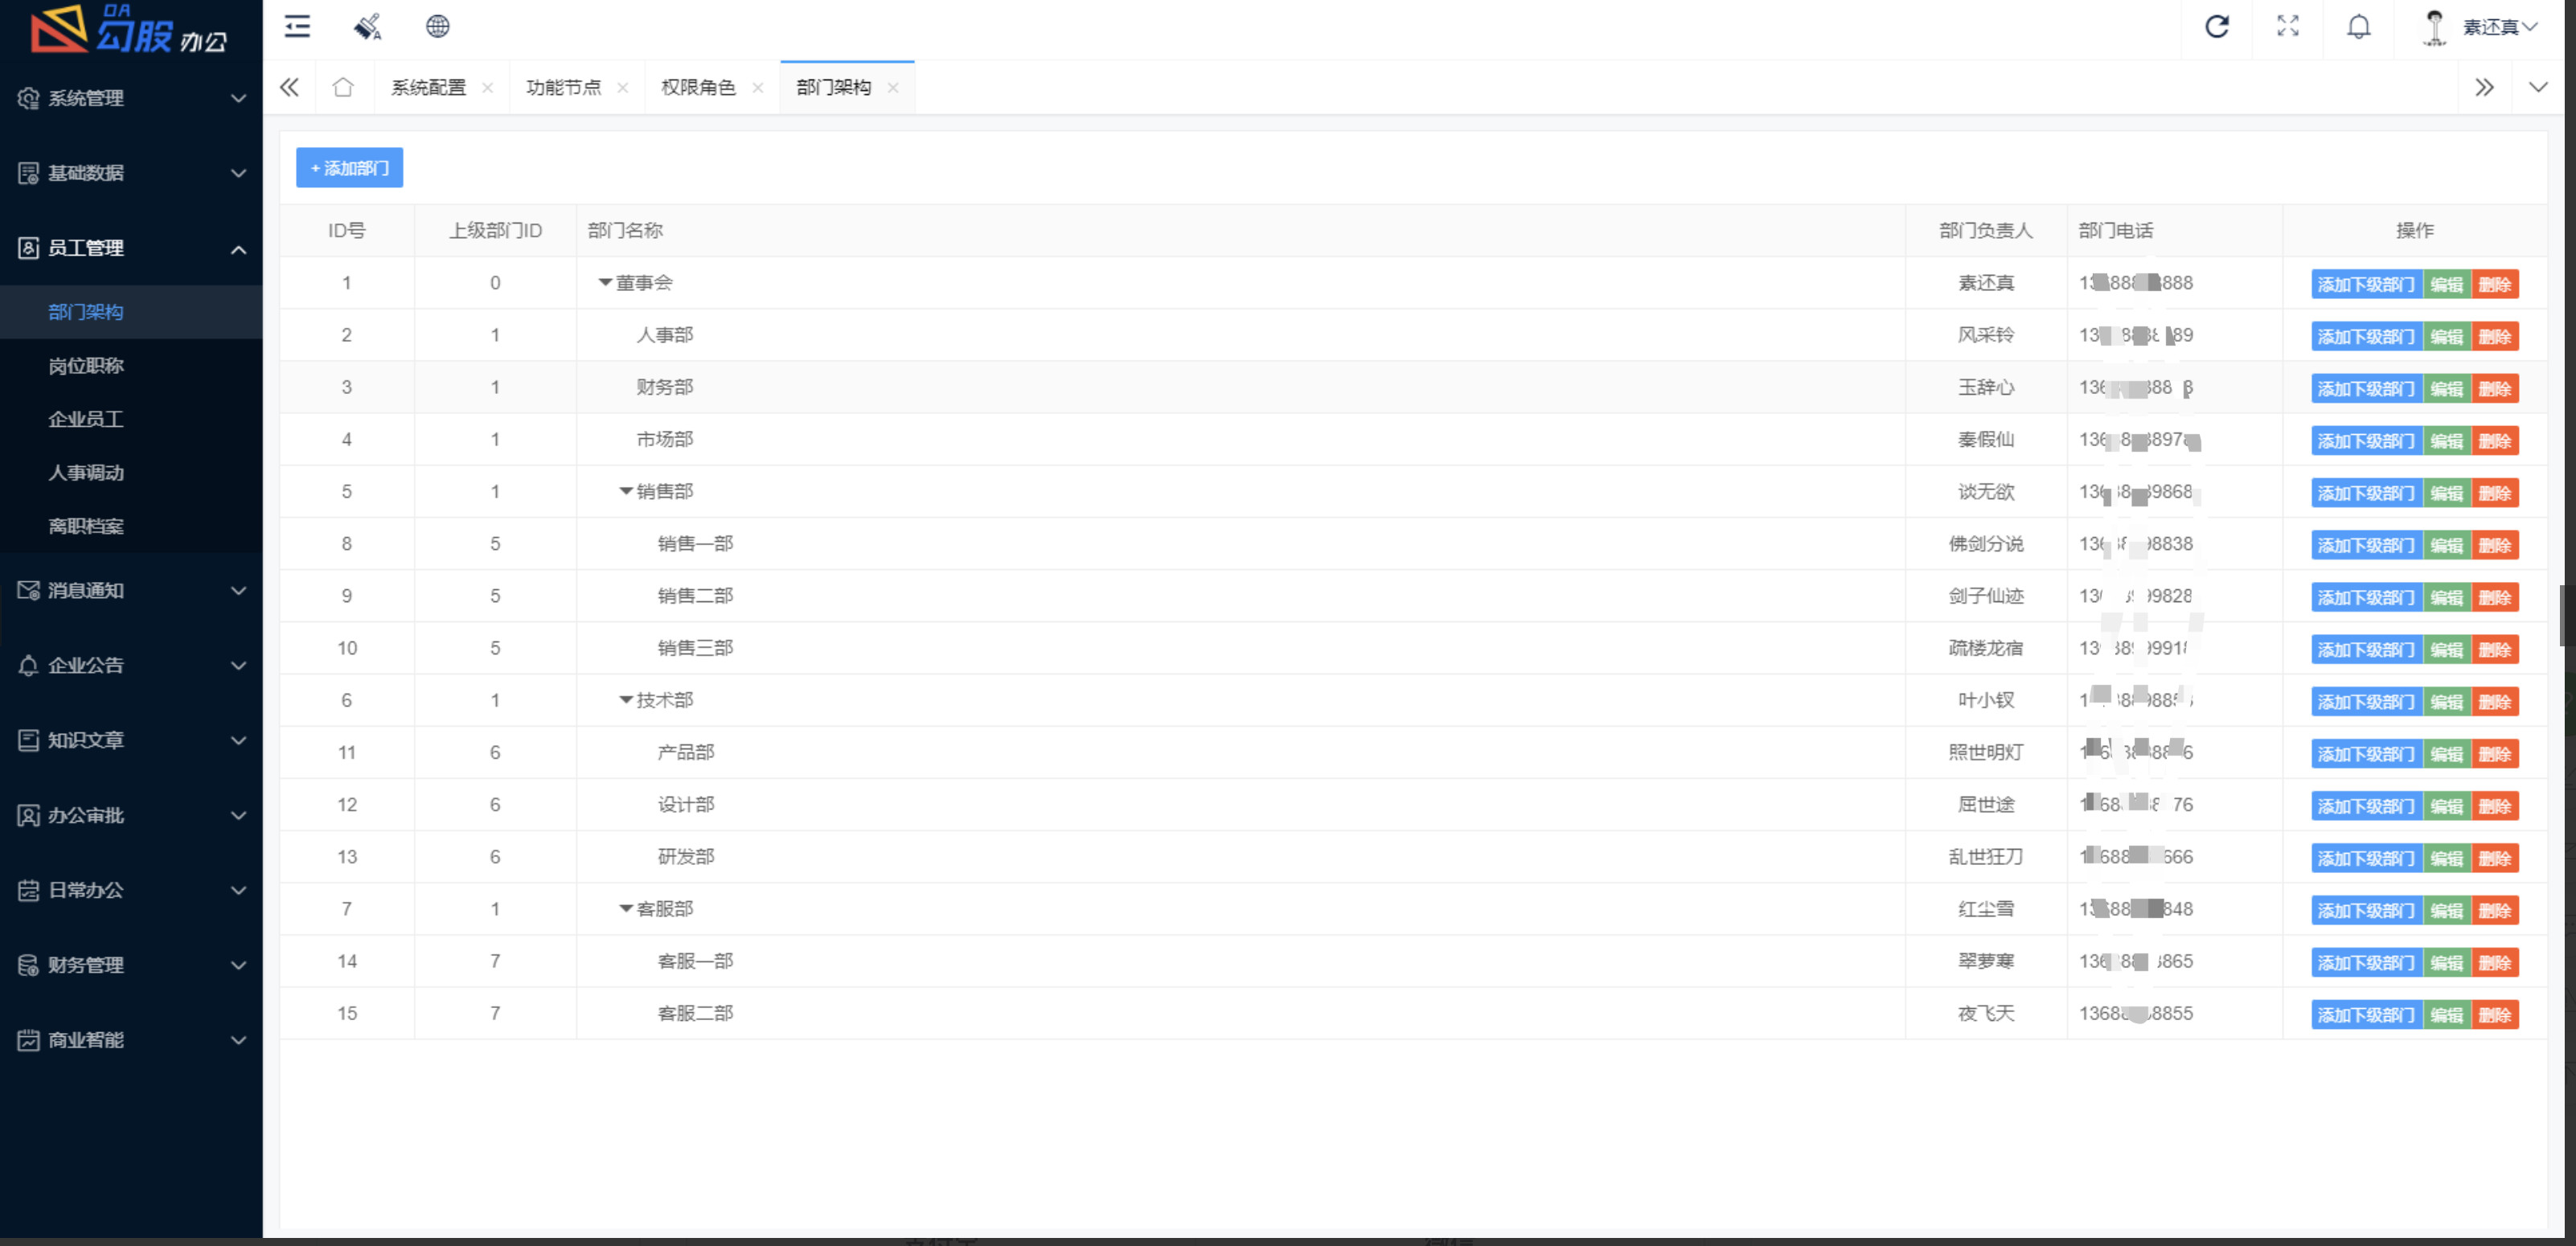The height and width of the screenshot is (1246, 2576).
Task: Close the 功能节点 tab
Action: (x=622, y=87)
